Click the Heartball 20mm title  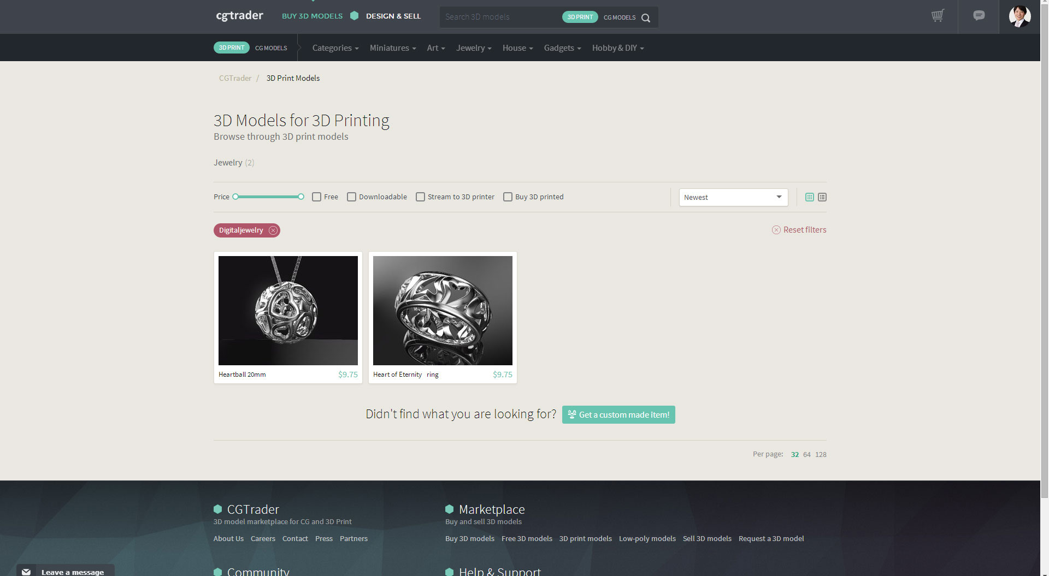pyautogui.click(x=242, y=375)
